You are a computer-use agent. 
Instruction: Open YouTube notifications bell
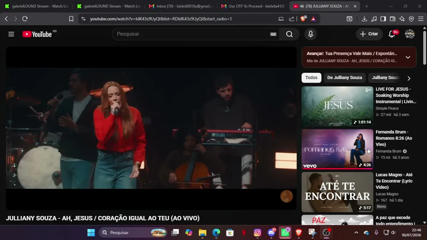point(392,34)
